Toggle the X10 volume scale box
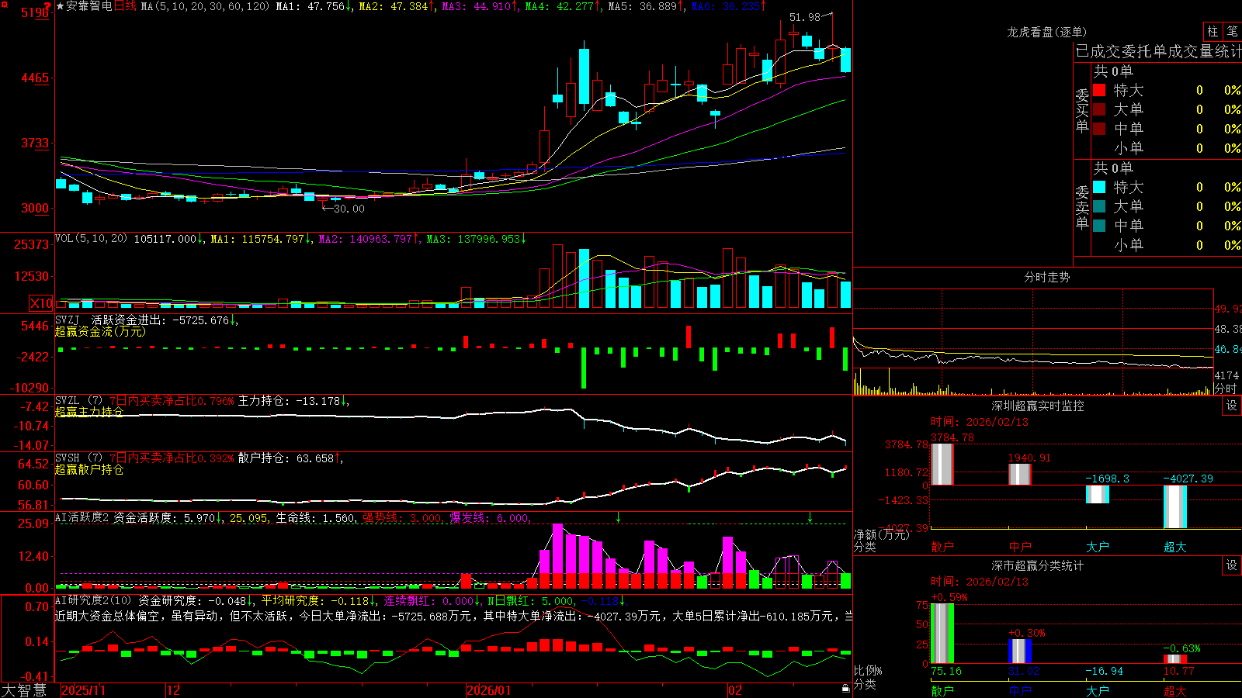1242x698 pixels. click(42, 303)
